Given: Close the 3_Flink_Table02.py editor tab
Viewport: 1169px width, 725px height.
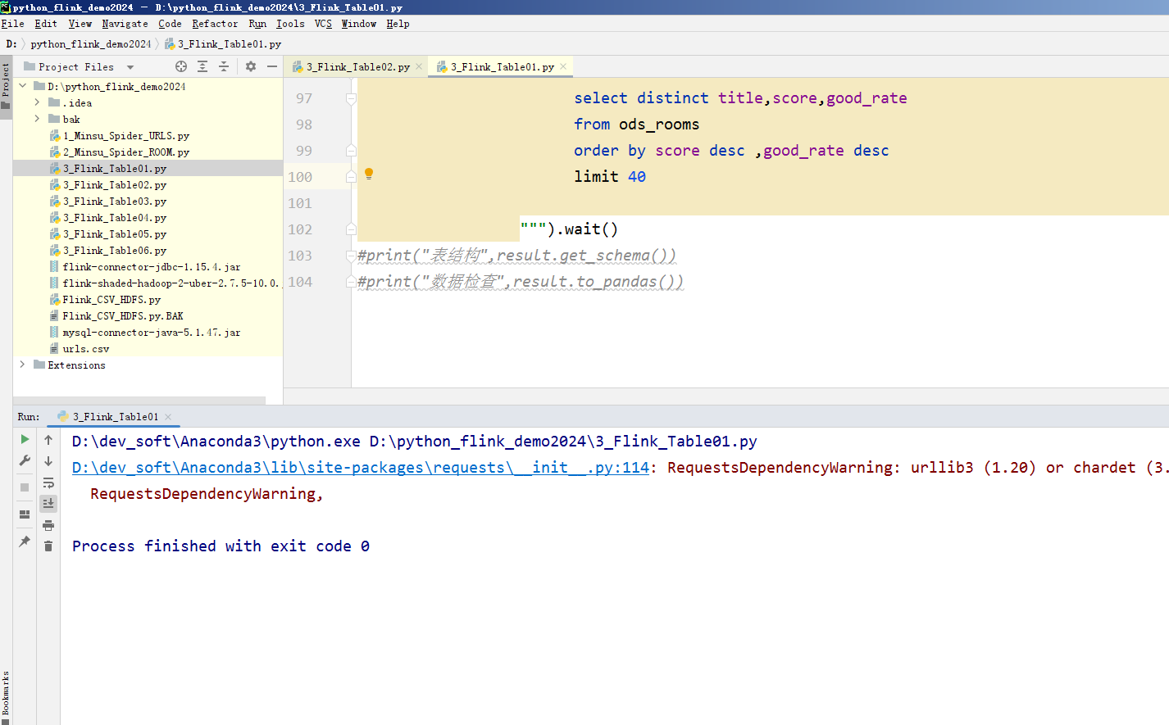Looking at the screenshot, I should 419,67.
